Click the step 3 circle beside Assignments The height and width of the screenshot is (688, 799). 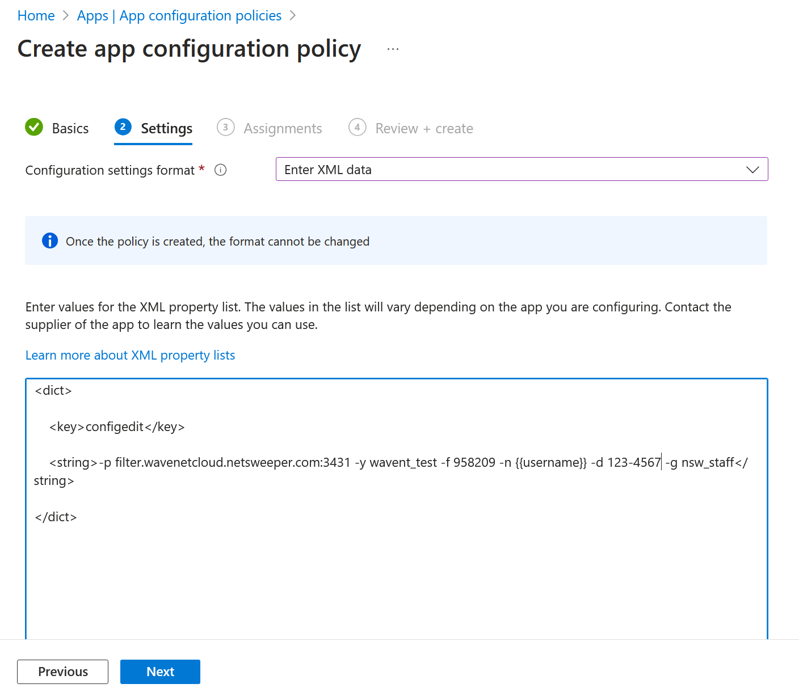pyautogui.click(x=225, y=127)
